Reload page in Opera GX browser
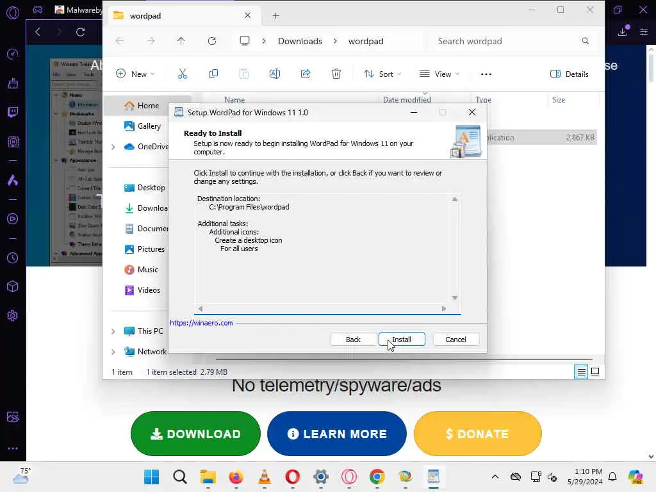Viewport: 656px width, 492px height. click(x=80, y=32)
